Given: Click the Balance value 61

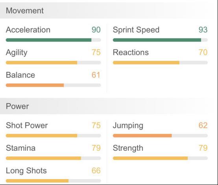Looking at the screenshot, I should point(96,75).
